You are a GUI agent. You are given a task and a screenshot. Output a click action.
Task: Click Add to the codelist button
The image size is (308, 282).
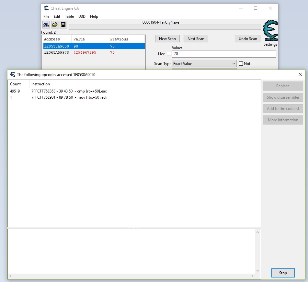(283, 109)
